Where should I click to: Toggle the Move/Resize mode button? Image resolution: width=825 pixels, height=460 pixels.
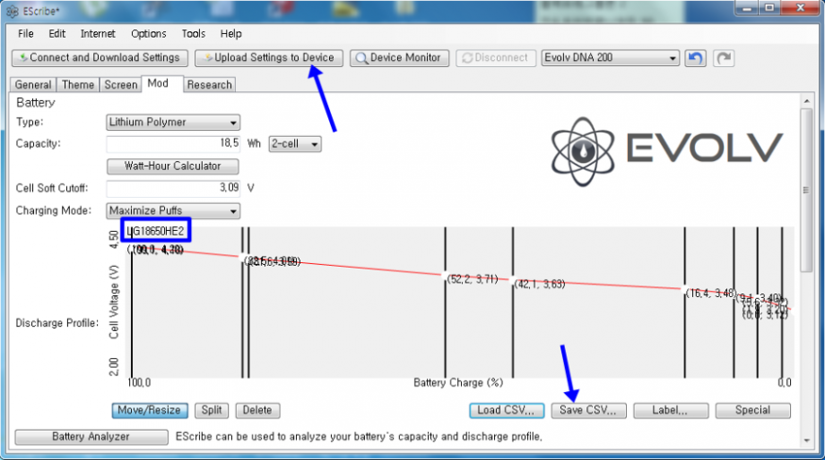click(x=150, y=410)
